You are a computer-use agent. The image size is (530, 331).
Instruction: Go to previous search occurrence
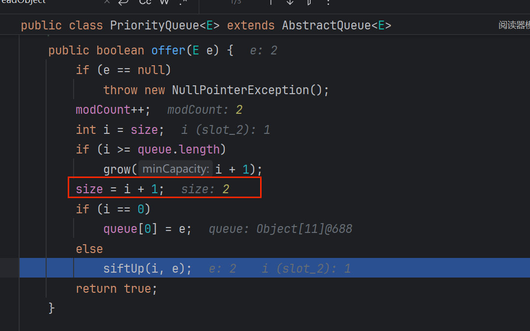click(270, 2)
